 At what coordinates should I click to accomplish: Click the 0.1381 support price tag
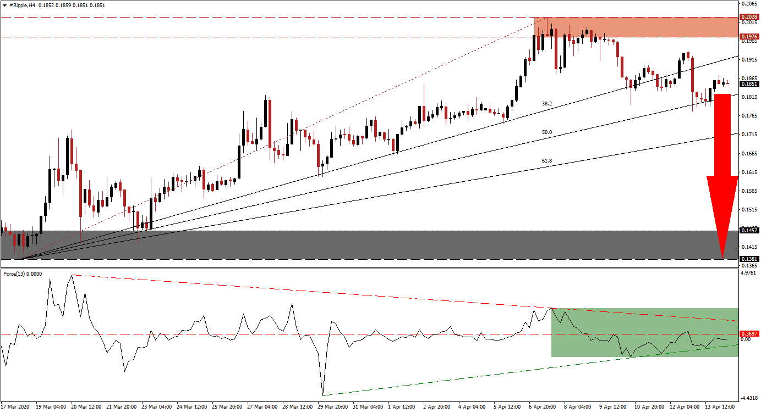pyautogui.click(x=748, y=259)
